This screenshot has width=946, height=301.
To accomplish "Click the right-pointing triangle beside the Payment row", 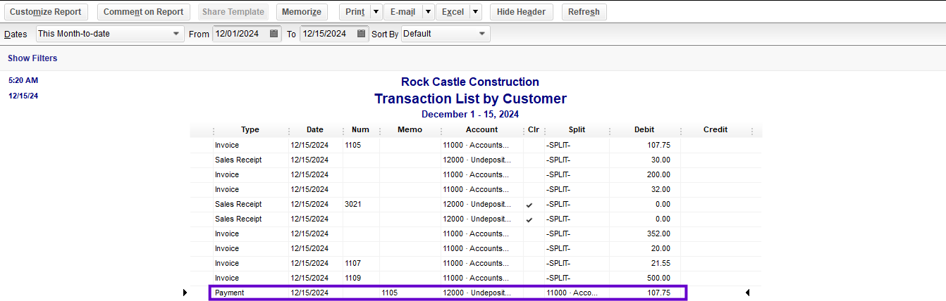I will [185, 293].
